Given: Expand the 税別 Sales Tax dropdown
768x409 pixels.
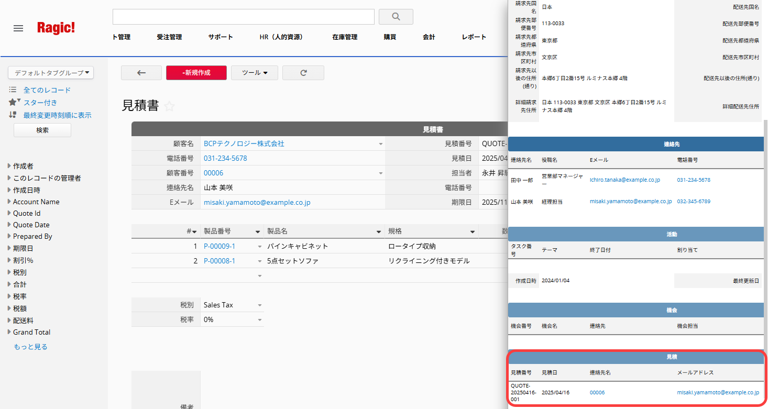Looking at the screenshot, I should (x=259, y=305).
